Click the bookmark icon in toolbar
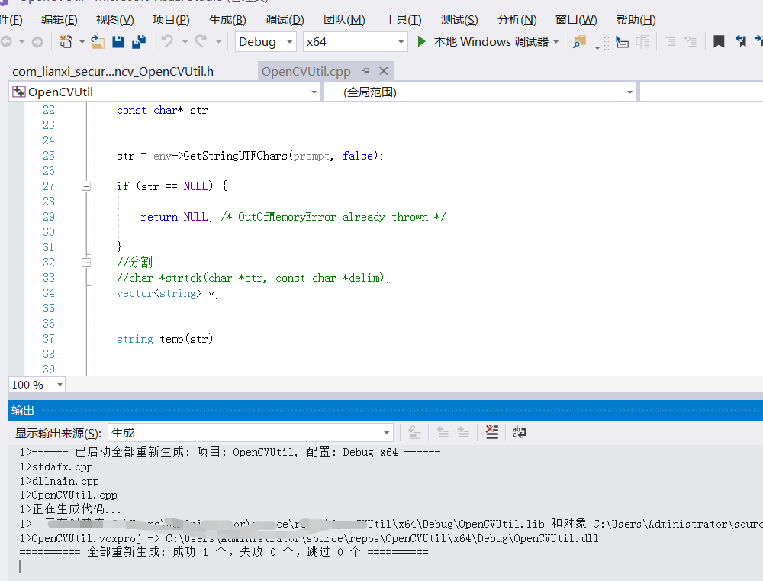The image size is (763, 581). (x=719, y=41)
